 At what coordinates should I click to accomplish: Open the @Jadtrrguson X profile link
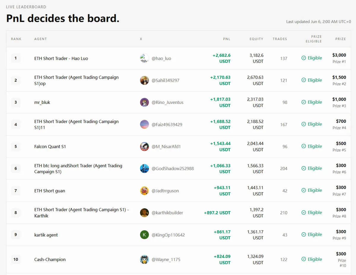pos(165,191)
